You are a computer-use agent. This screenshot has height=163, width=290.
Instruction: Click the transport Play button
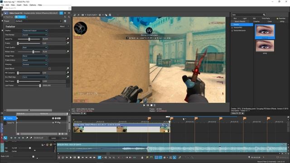pyautogui.click(x=71, y=158)
